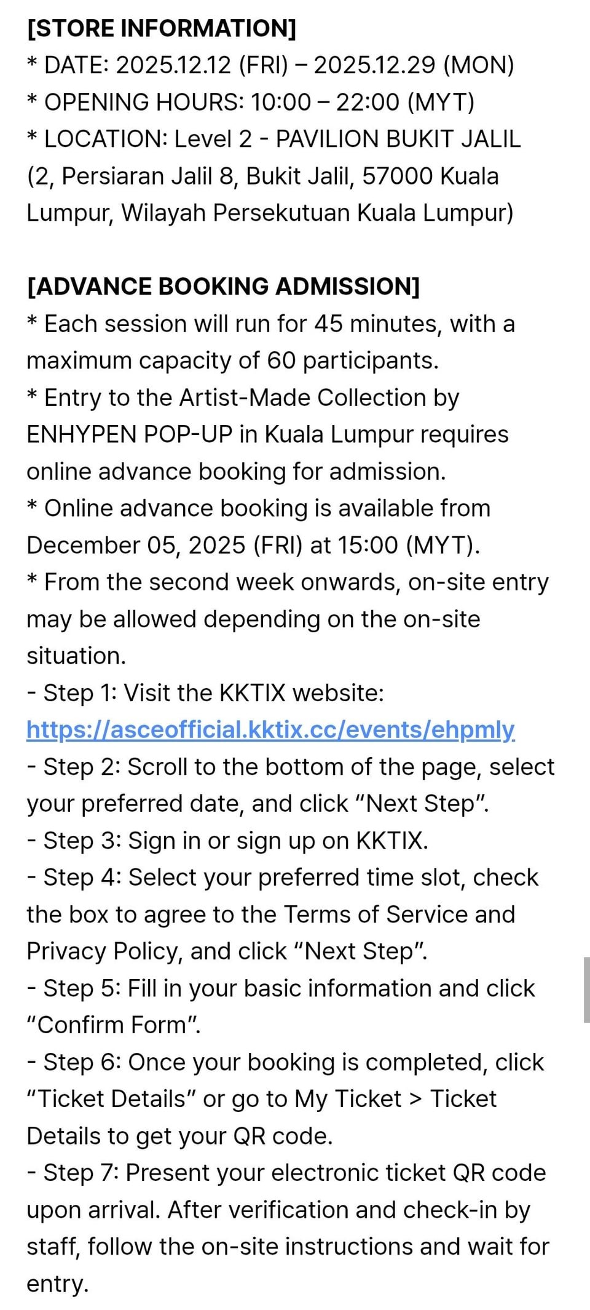
Task: Click the LOCATION Pavilion Bukit Jalil line
Action: (x=273, y=139)
